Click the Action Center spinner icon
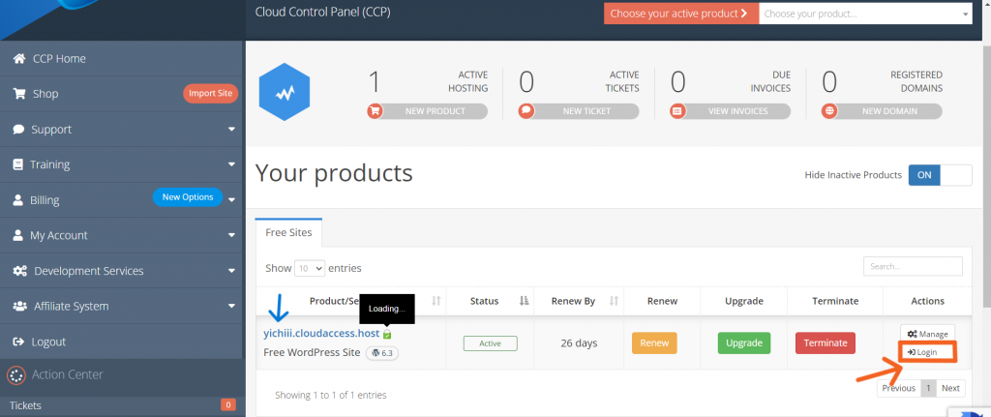Screen dimensions: 991x417 point(15,374)
